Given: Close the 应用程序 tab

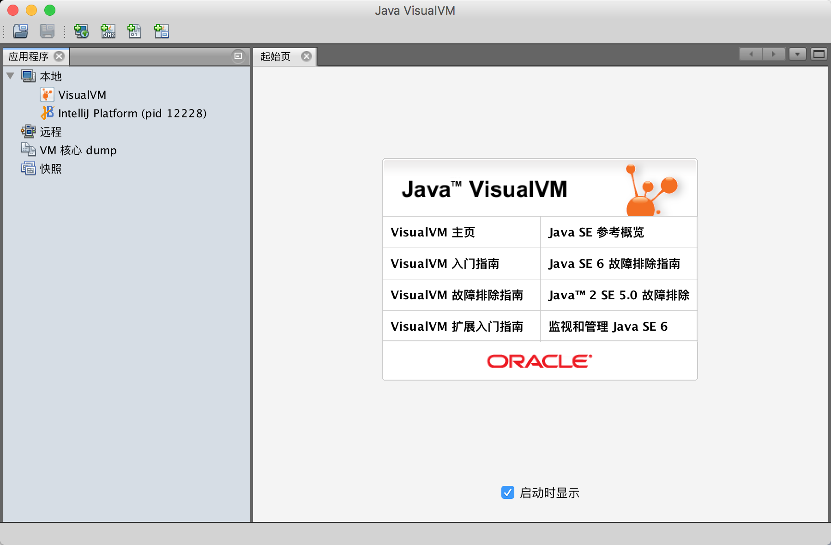Looking at the screenshot, I should (x=59, y=56).
